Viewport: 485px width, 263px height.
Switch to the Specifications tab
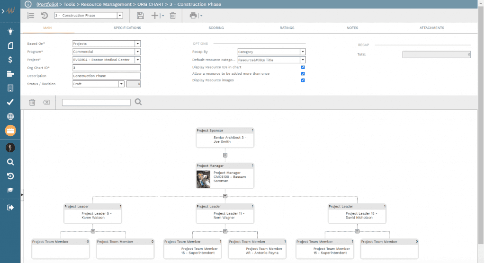pos(127,28)
